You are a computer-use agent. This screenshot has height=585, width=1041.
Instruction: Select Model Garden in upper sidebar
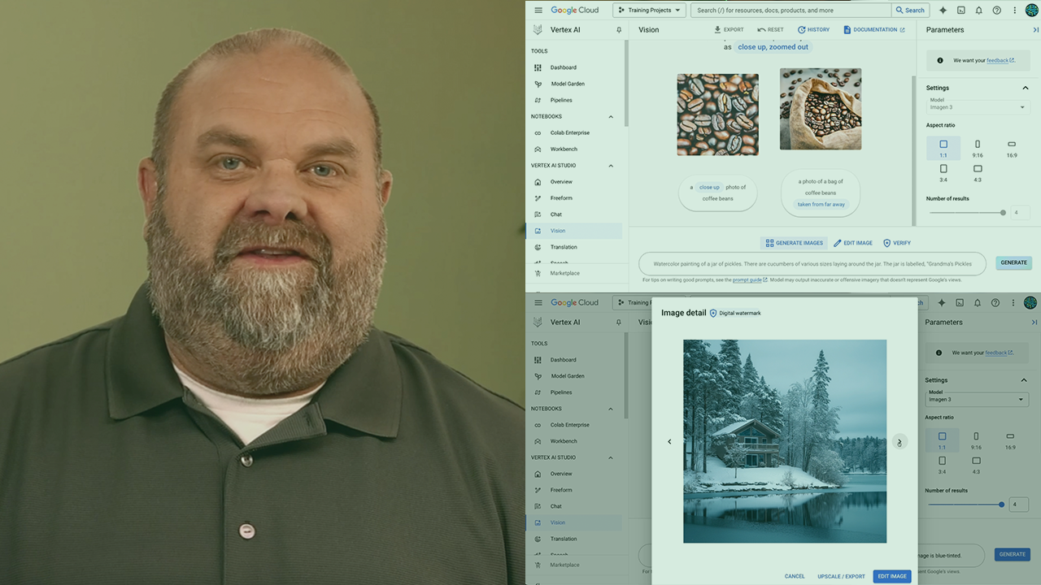567,84
